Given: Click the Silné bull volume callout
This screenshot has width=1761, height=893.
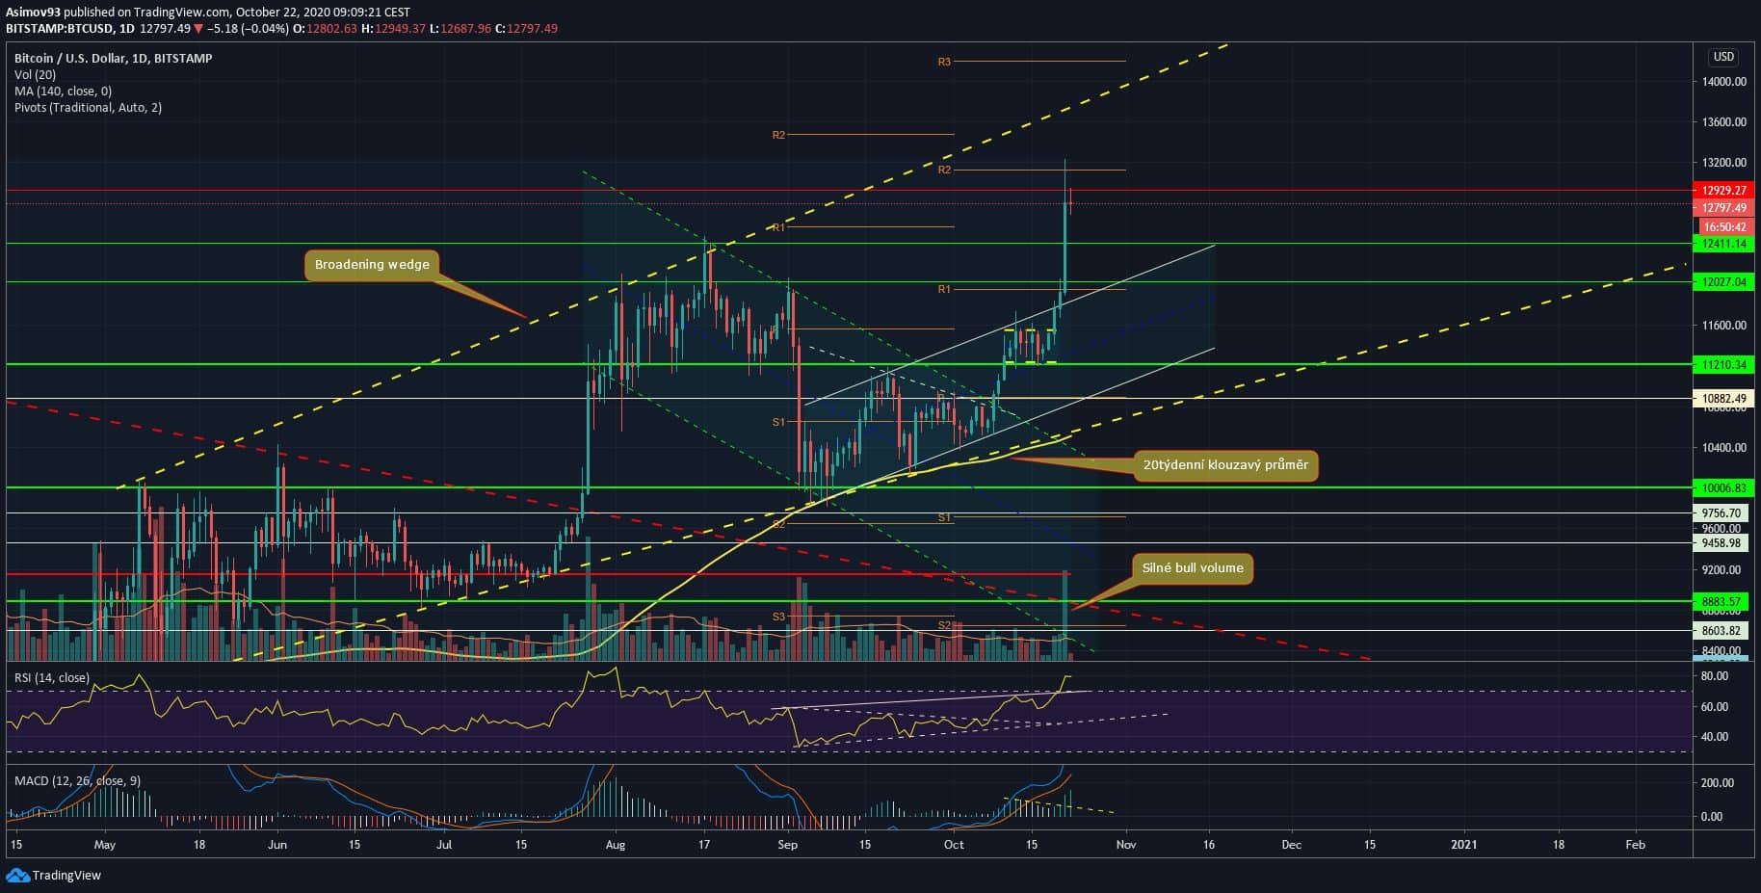Looking at the screenshot, I should pos(1192,568).
